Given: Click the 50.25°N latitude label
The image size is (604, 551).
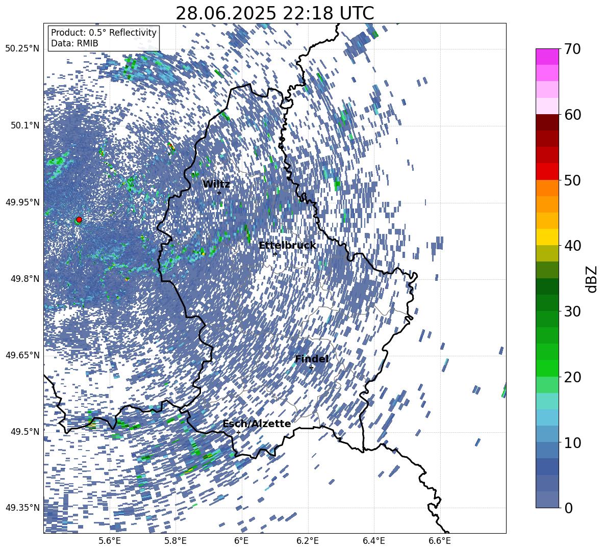Looking at the screenshot, I should click(22, 49).
